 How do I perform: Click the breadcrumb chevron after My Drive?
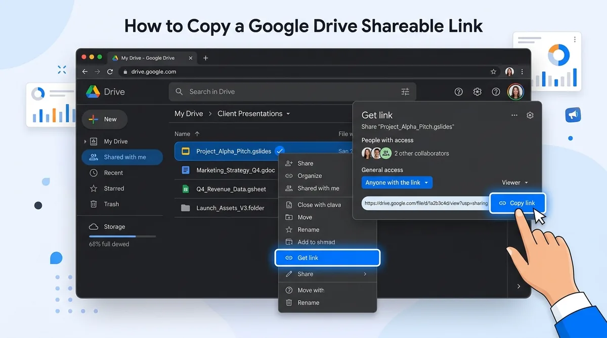210,114
